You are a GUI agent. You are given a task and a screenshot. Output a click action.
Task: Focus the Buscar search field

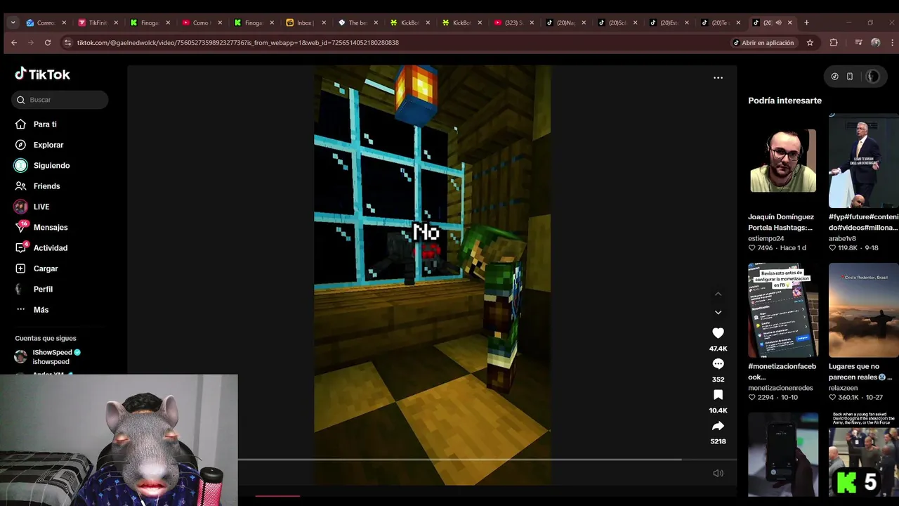point(60,100)
